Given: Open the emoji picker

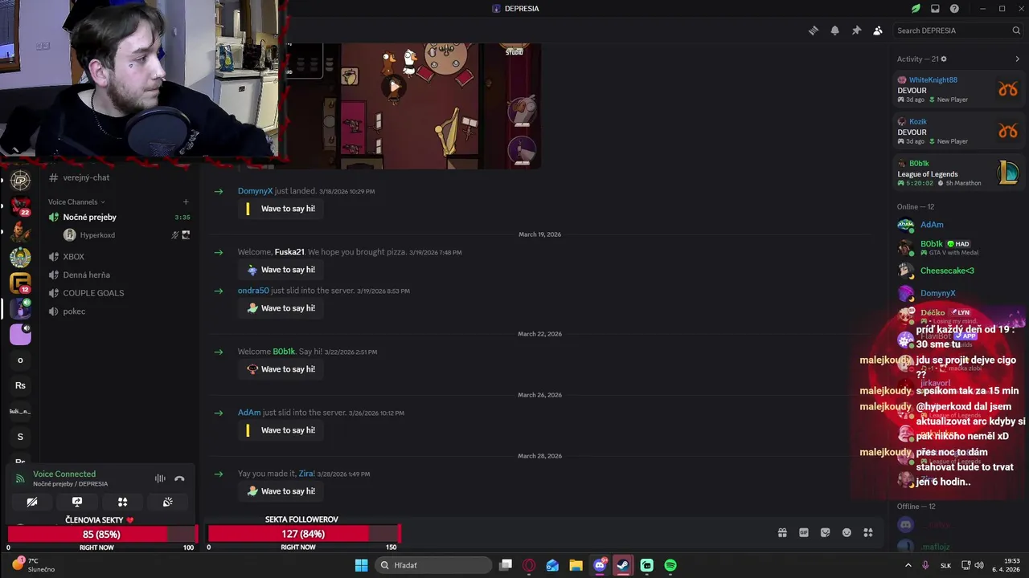Looking at the screenshot, I should (847, 532).
